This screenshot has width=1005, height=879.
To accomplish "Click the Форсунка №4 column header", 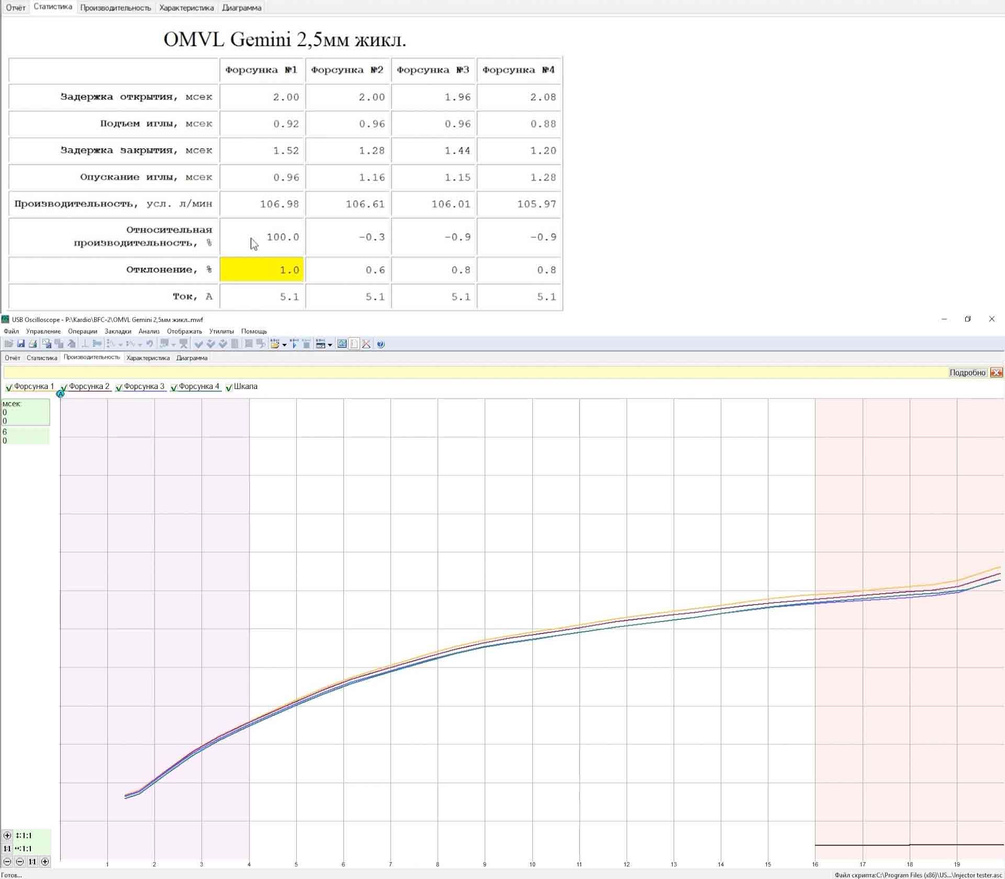I will click(x=519, y=70).
